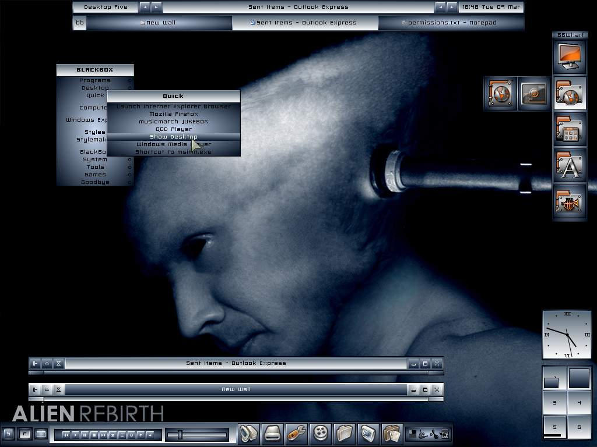This screenshot has width=597, height=447.
Task: Open the highlighted globe folder in BBWharf
Action: tap(570, 94)
